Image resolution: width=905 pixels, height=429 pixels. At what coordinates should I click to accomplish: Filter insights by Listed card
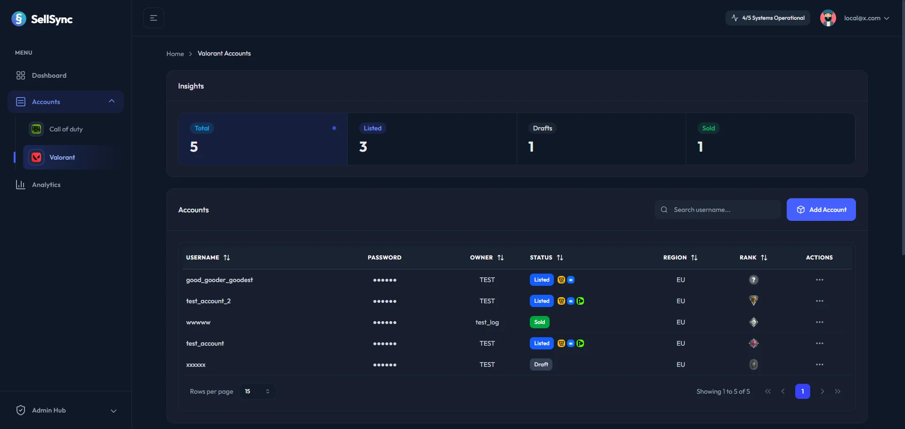click(x=432, y=139)
